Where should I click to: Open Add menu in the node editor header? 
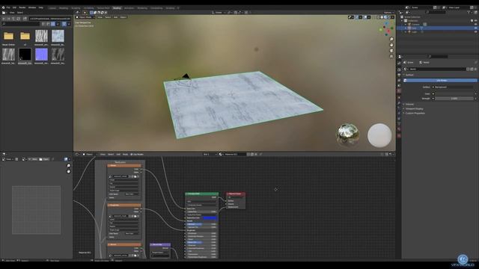118,155
